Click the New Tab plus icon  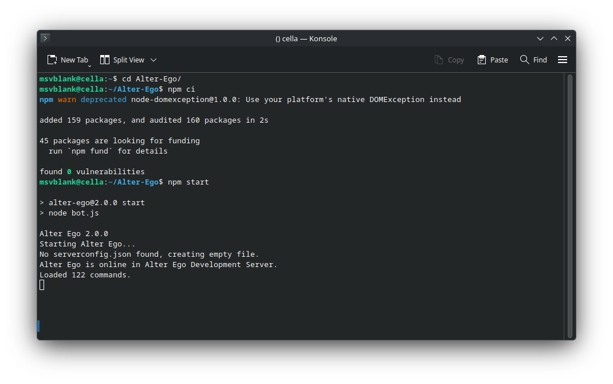(52, 60)
